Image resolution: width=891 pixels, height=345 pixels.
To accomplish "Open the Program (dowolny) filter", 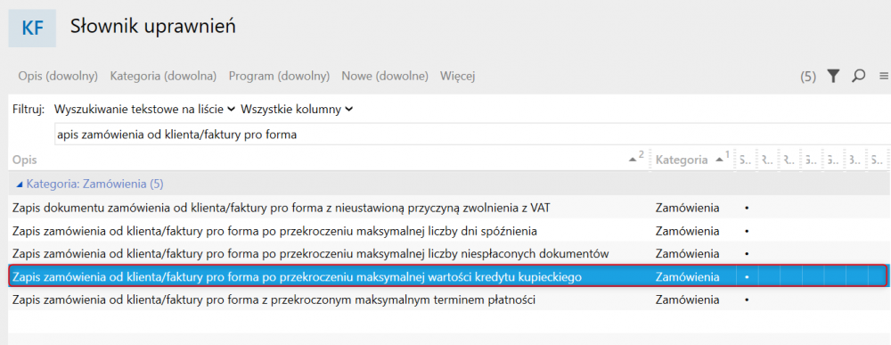I will coord(279,76).
